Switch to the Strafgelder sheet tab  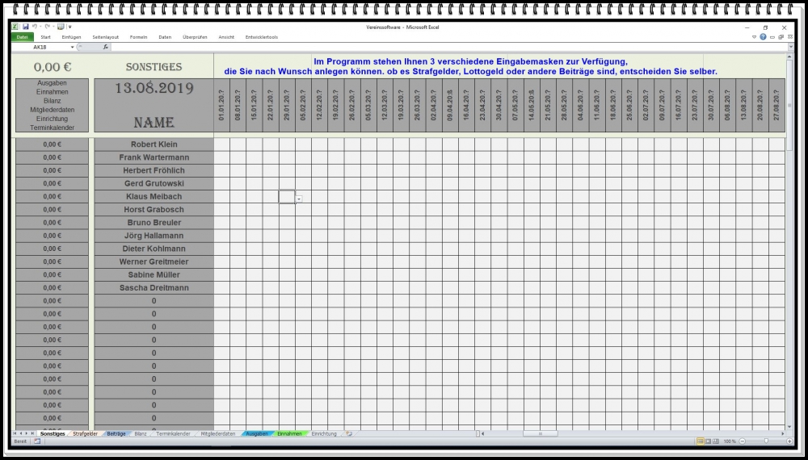[x=85, y=433]
